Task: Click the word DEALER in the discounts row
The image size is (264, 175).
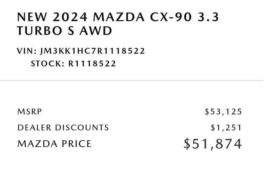Action: pos(34,128)
